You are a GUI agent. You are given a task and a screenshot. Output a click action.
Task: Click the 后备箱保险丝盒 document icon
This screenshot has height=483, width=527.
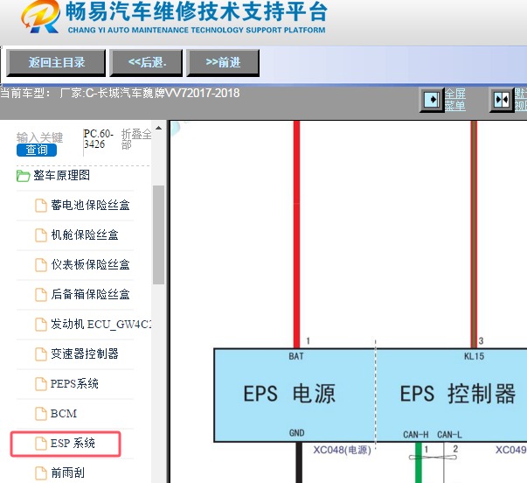point(41,295)
